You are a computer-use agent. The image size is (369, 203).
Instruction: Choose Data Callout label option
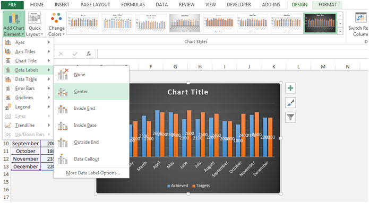91,159
